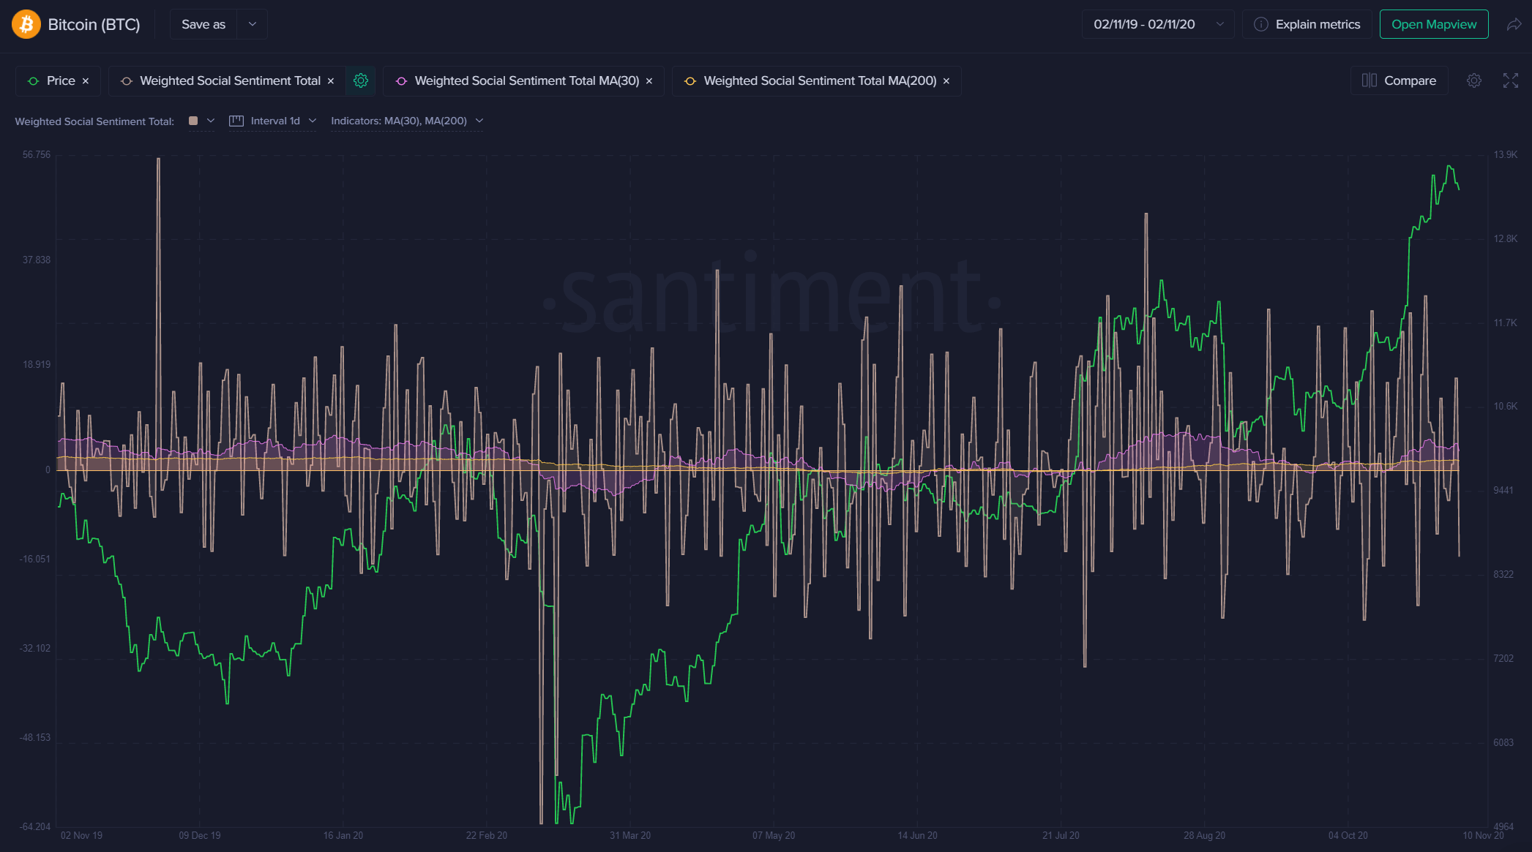This screenshot has height=852, width=1532.
Task: Click the Explain metrics button
Action: coord(1307,24)
